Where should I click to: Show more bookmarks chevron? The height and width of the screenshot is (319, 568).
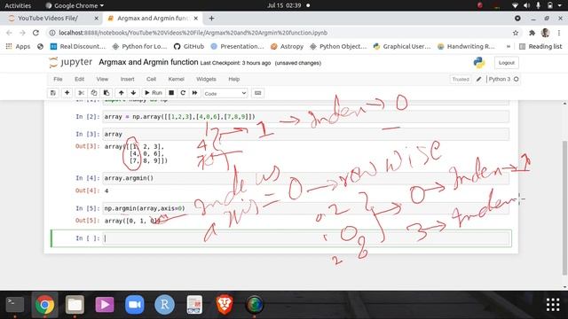509,46
